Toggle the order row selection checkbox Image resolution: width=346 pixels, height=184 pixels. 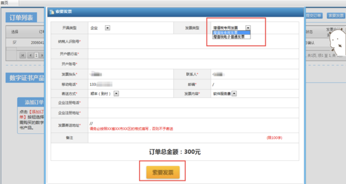tap(15, 42)
